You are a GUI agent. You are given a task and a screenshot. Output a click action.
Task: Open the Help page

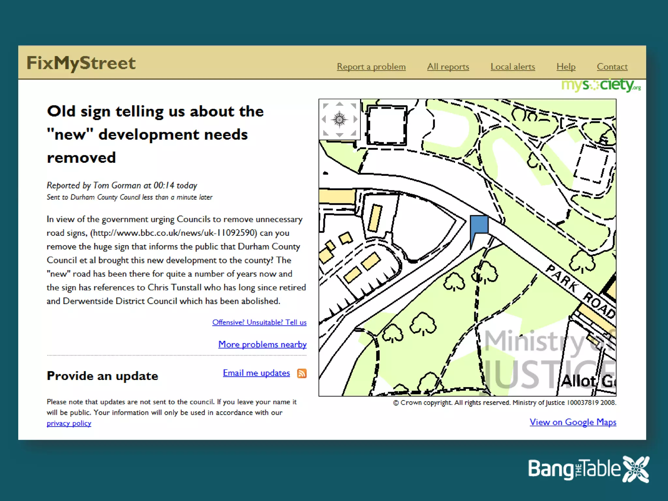(566, 67)
